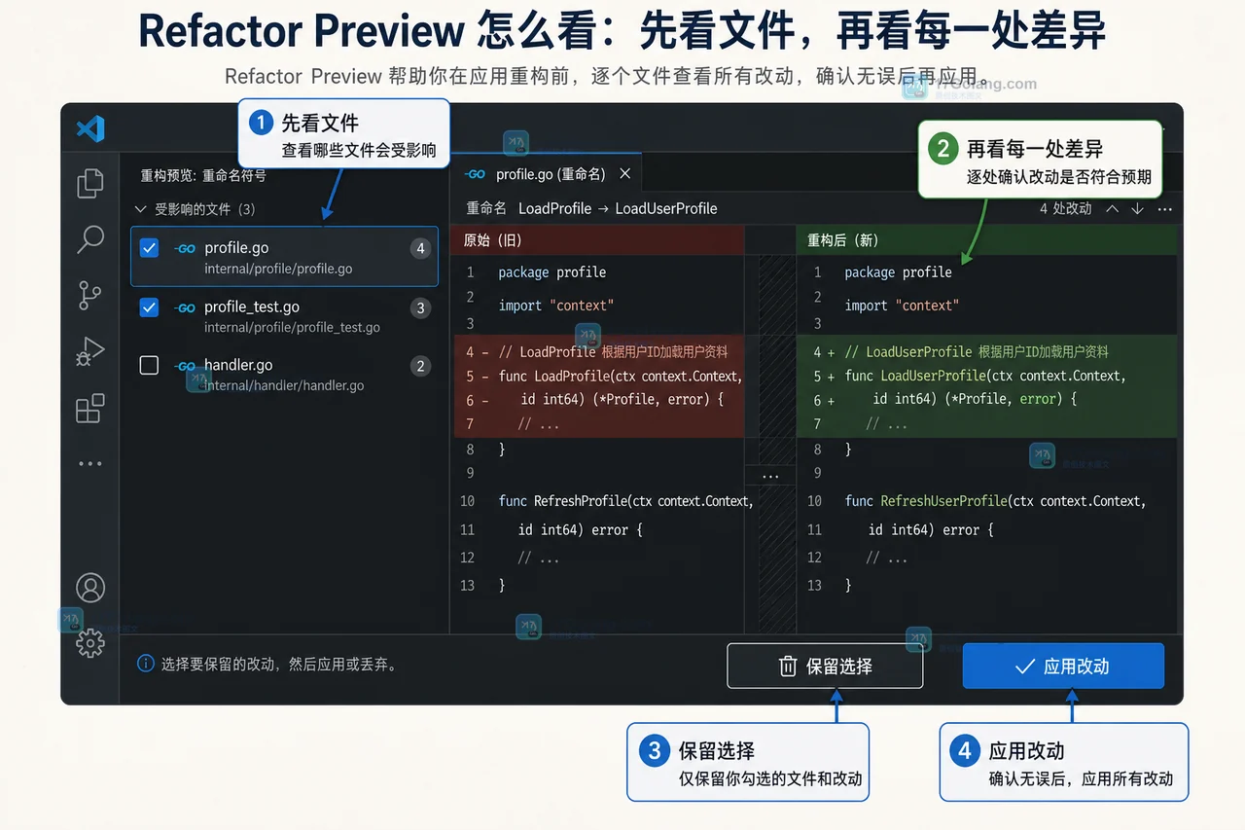Open the Explorer files icon in the activity bar
The image size is (1245, 830).
[90, 183]
